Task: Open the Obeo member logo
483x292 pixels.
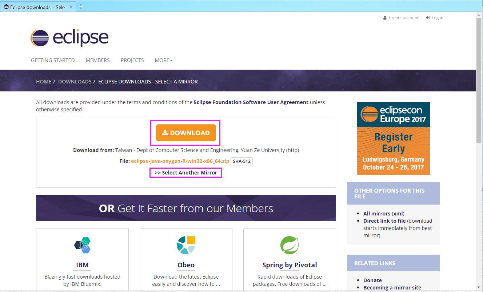Action: coord(186,245)
